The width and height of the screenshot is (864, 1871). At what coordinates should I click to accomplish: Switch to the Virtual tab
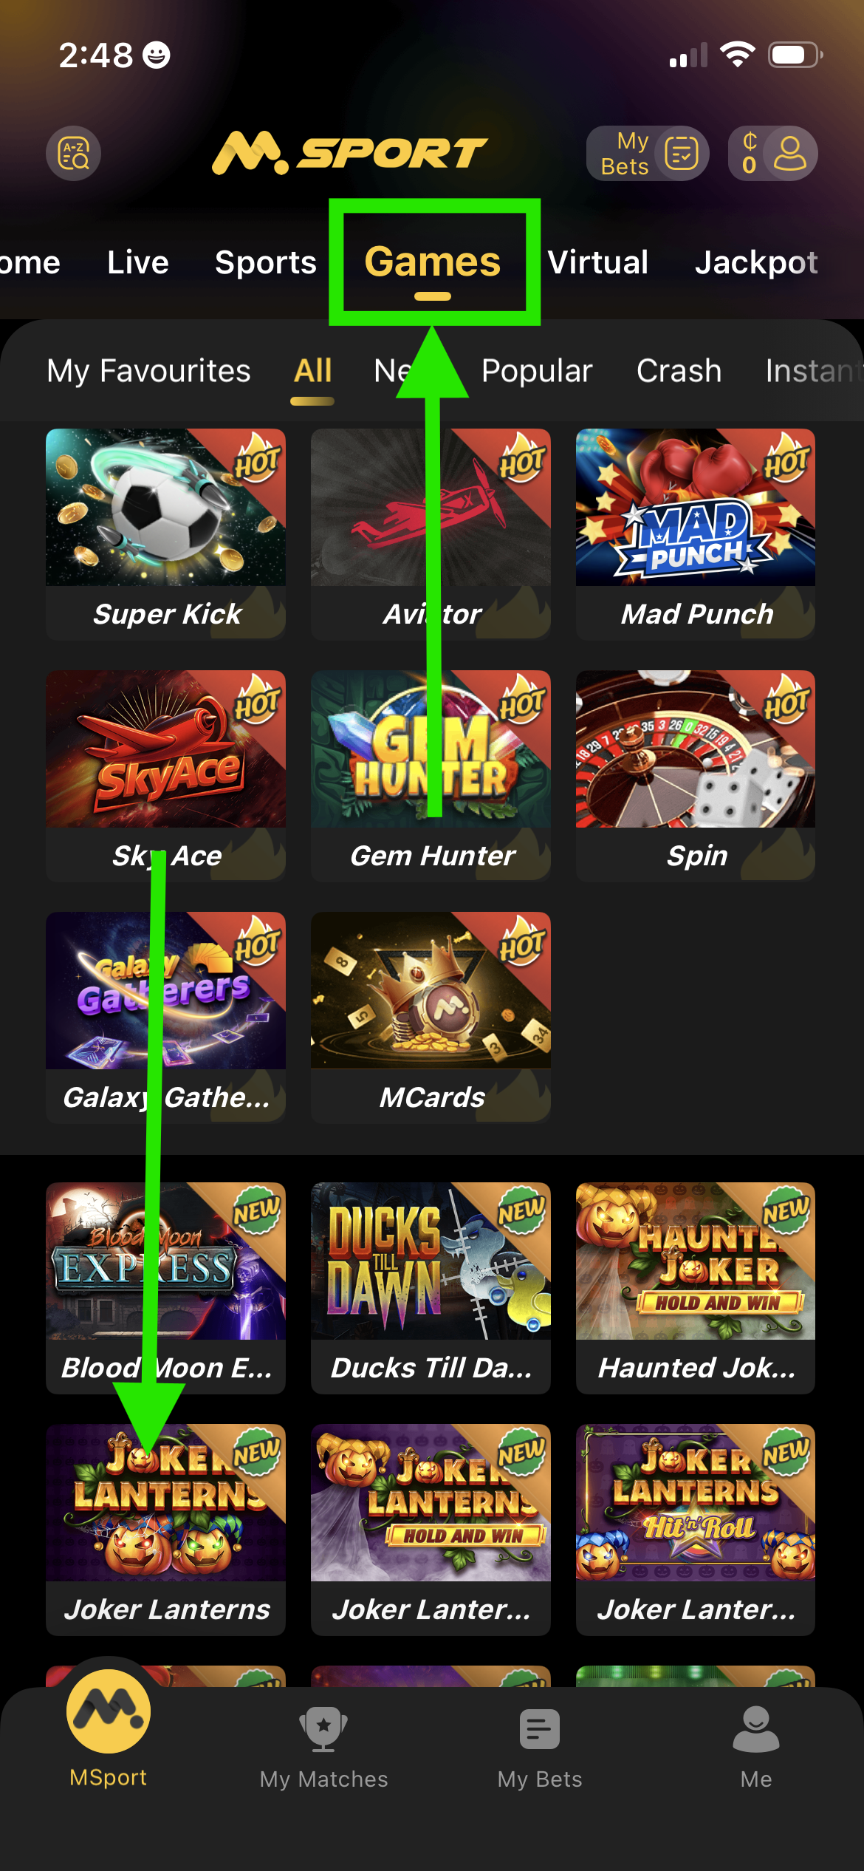click(598, 262)
